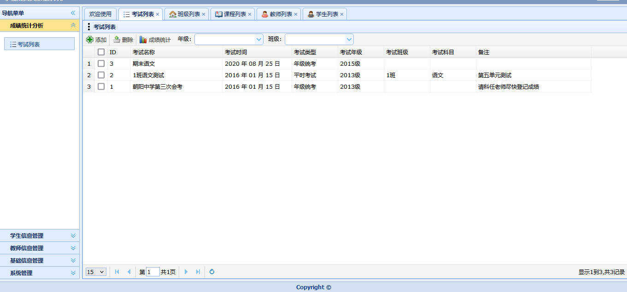Viewport: 627px width, 292px height.
Task: Go to the last page arrow icon
Action: click(198, 272)
